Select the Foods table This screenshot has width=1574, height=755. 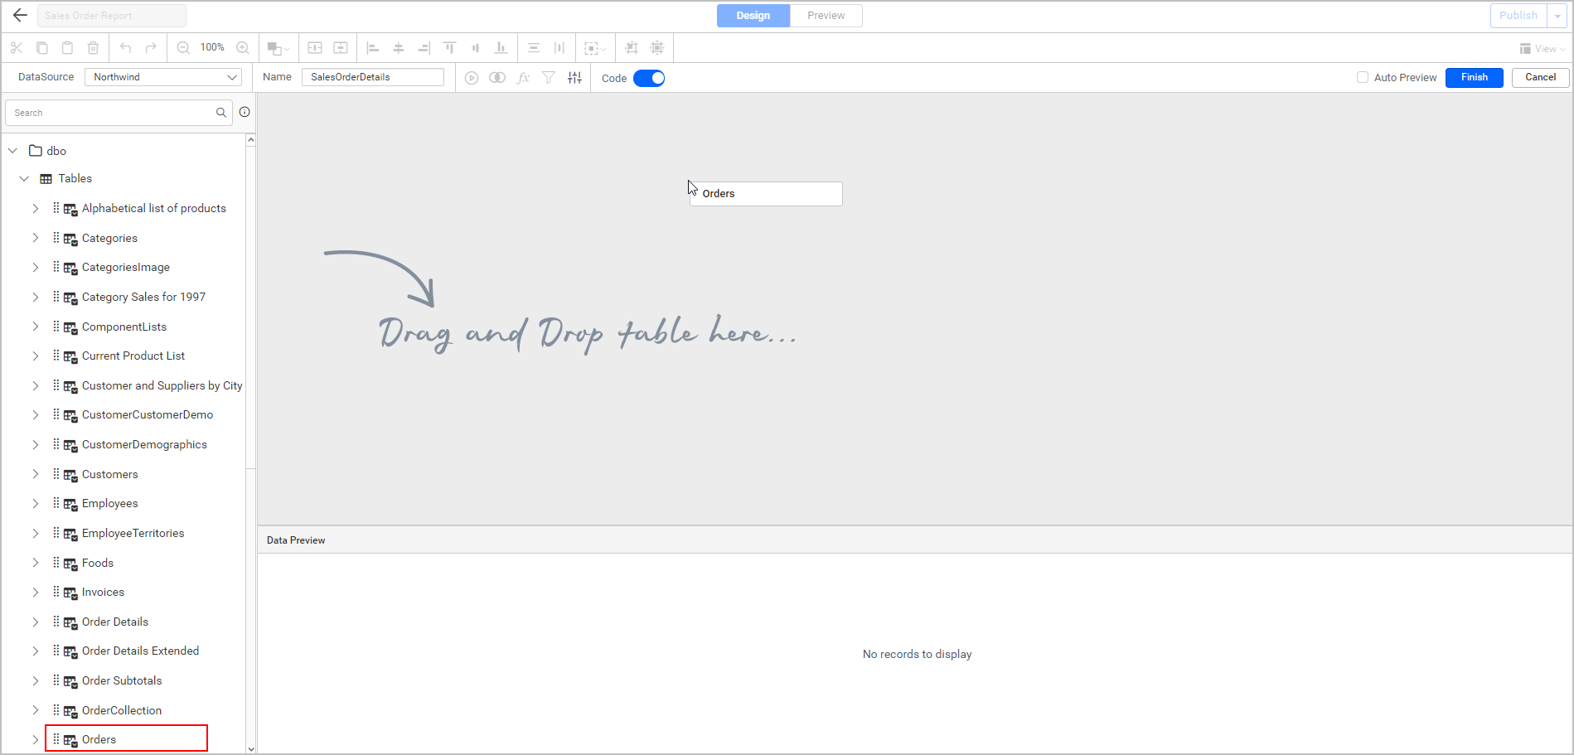(98, 563)
